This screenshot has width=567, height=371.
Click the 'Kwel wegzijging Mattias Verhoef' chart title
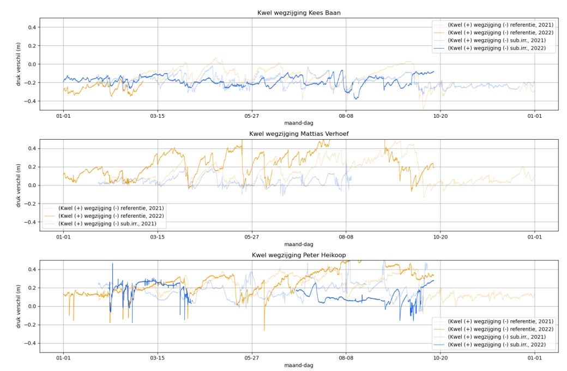click(299, 134)
